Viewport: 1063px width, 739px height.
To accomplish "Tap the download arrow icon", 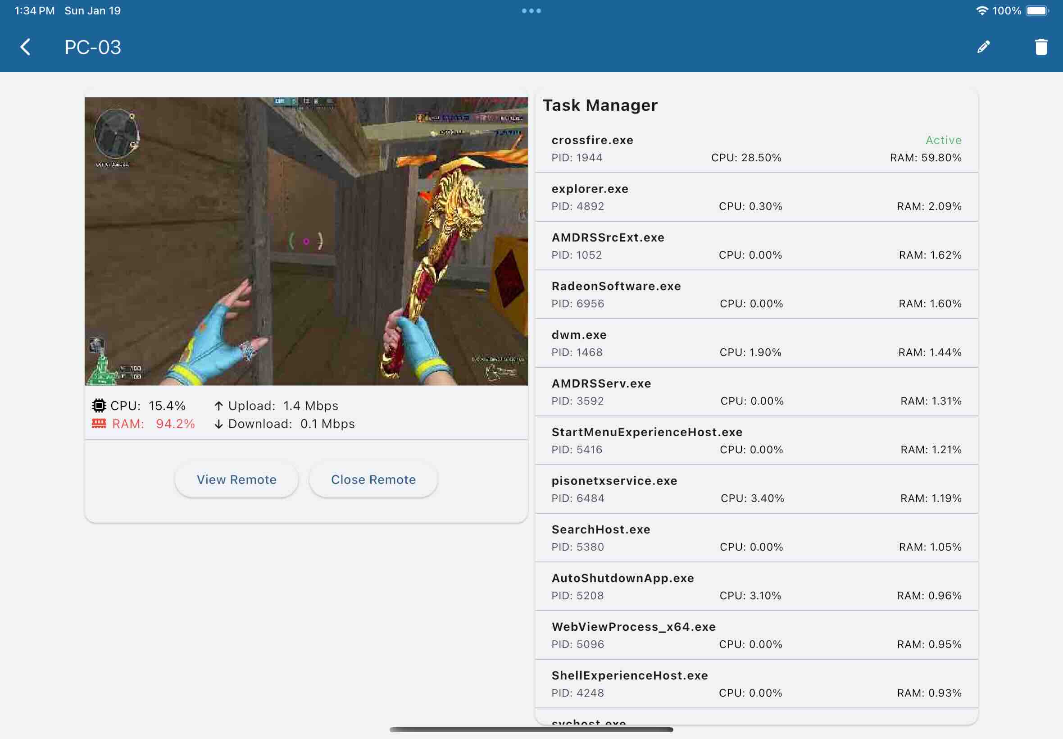I will pos(218,424).
